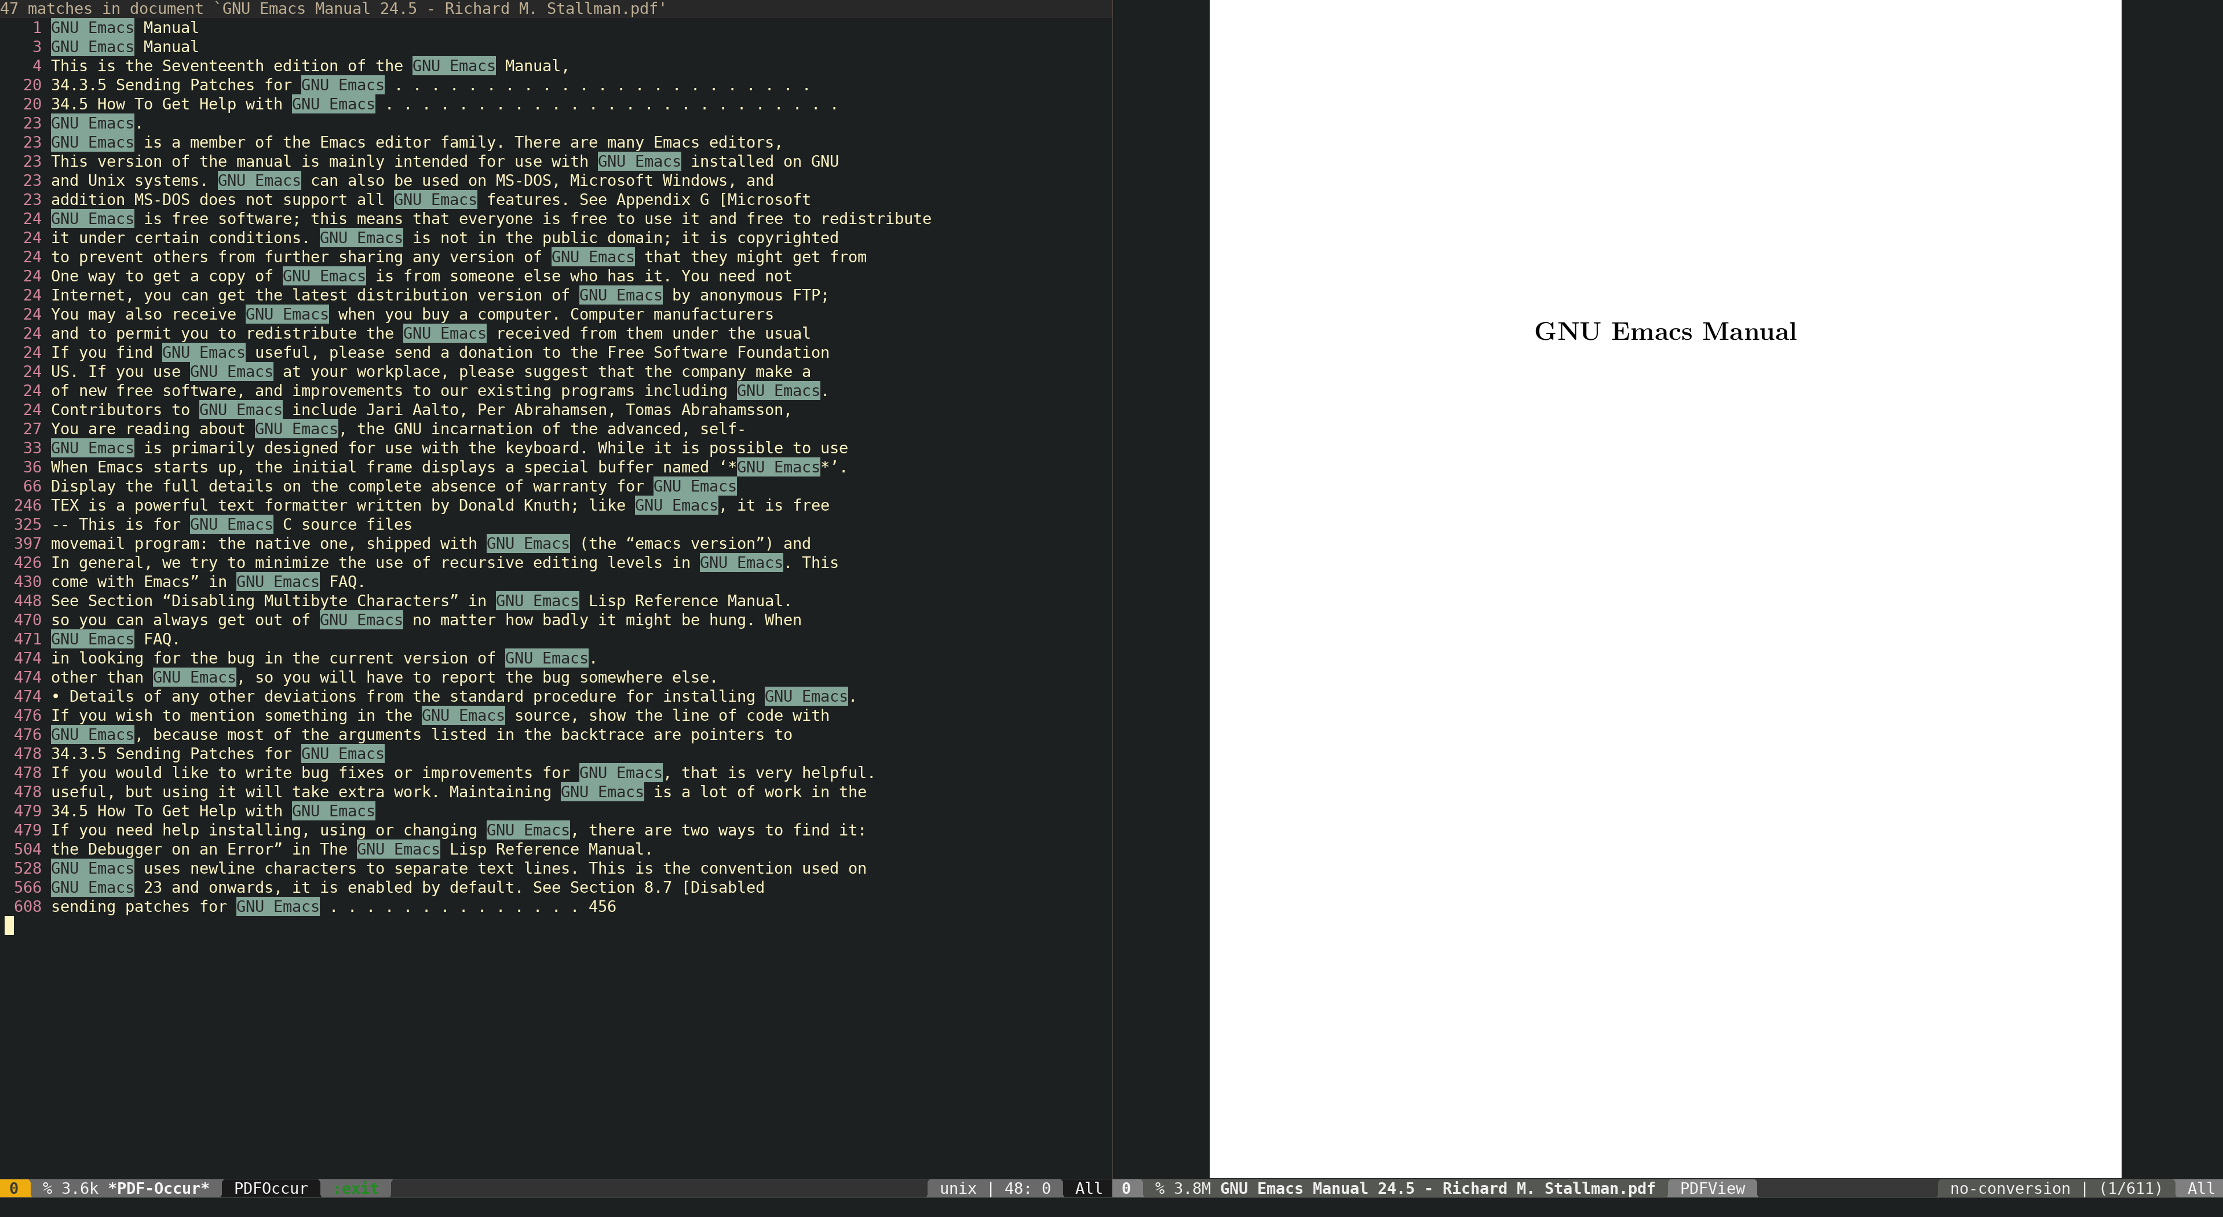Click the PDFView major mode indicator
Screen dimensions: 2223x1217
point(1712,1189)
